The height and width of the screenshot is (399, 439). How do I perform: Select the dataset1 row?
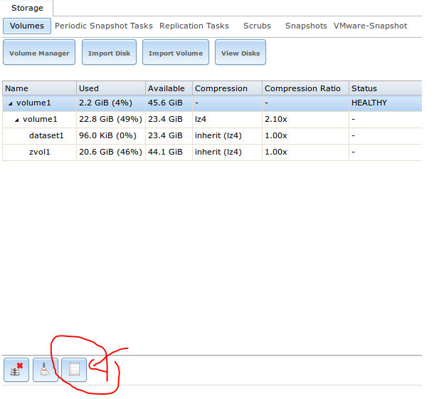[x=46, y=135]
